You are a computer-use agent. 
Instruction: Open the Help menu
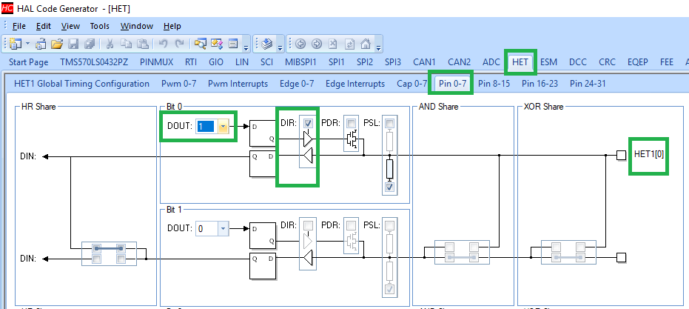coord(172,27)
